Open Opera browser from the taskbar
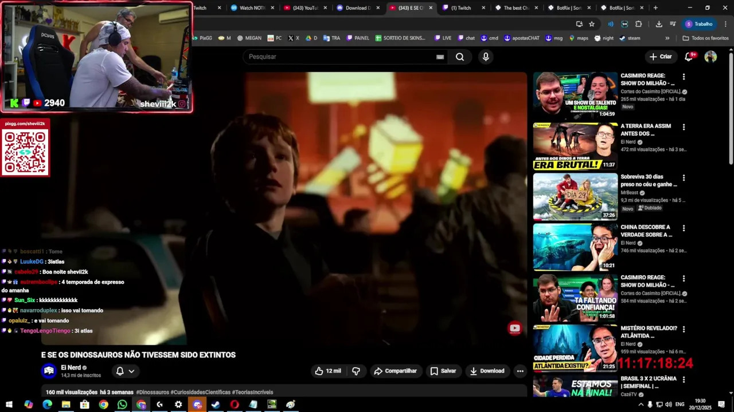This screenshot has width=734, height=412. coord(235,405)
